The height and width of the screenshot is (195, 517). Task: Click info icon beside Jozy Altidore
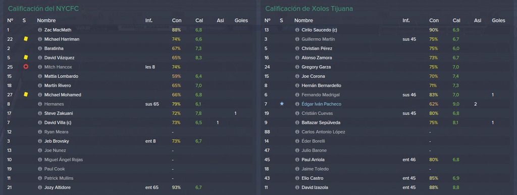(x=40, y=187)
